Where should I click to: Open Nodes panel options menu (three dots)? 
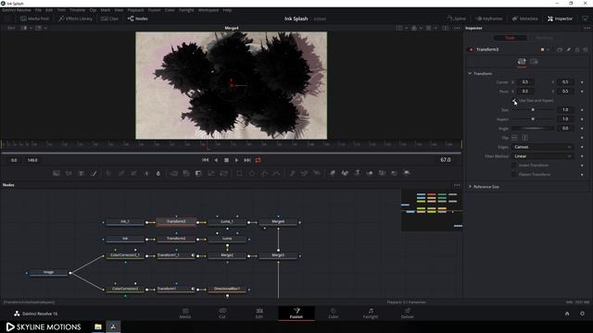[457, 185]
